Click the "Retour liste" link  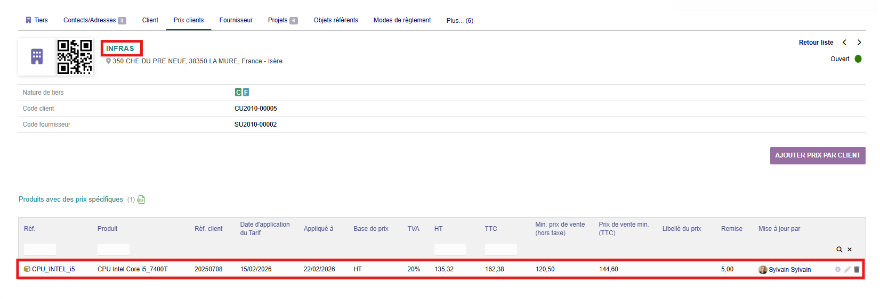[x=816, y=43]
